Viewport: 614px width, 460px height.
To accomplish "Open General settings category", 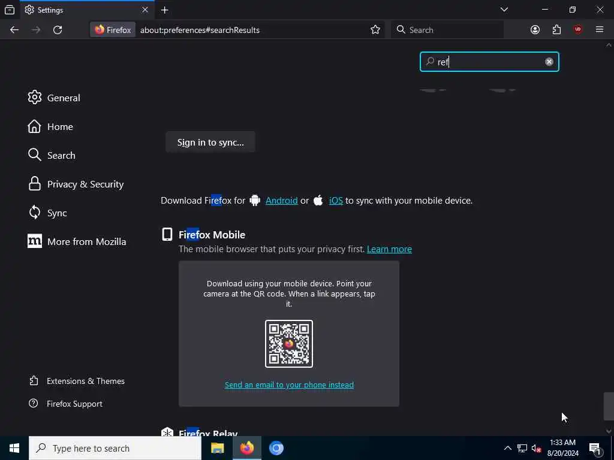I will tap(54, 98).
